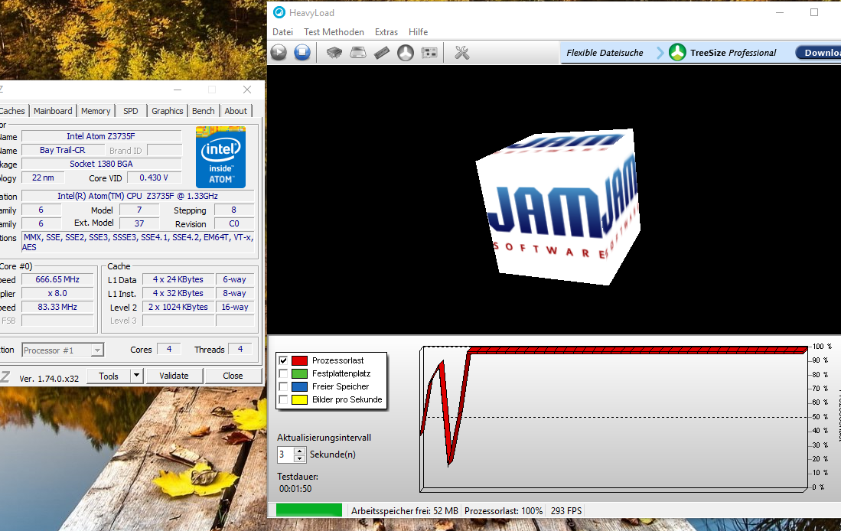Open the Hilfe menu
The height and width of the screenshot is (531, 841).
pyautogui.click(x=419, y=32)
